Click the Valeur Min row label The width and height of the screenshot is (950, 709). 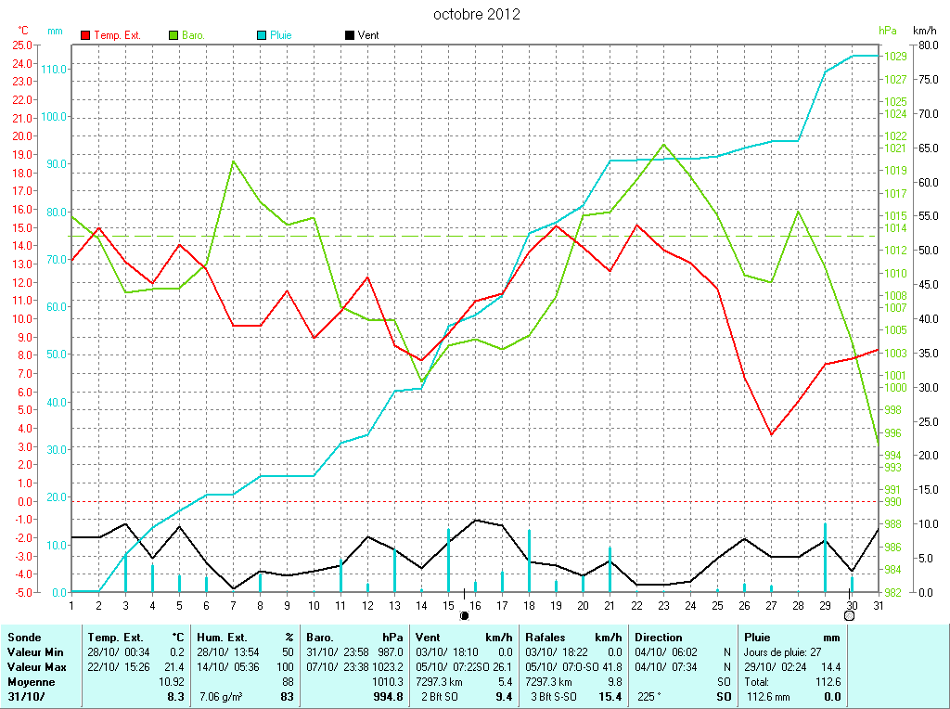click(x=37, y=652)
